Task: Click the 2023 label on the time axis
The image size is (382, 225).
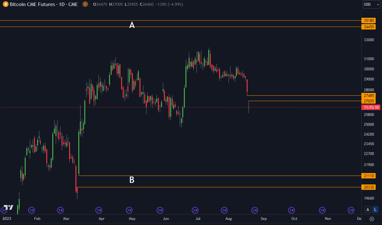Action: pyautogui.click(x=6, y=219)
